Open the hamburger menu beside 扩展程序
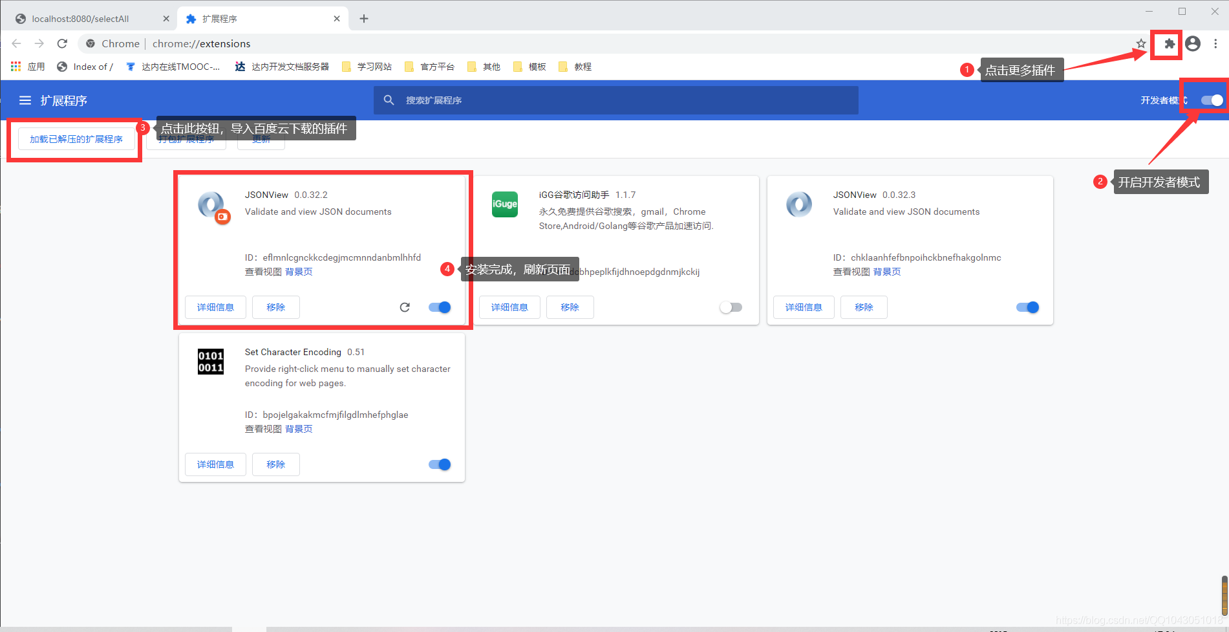 tap(25, 100)
